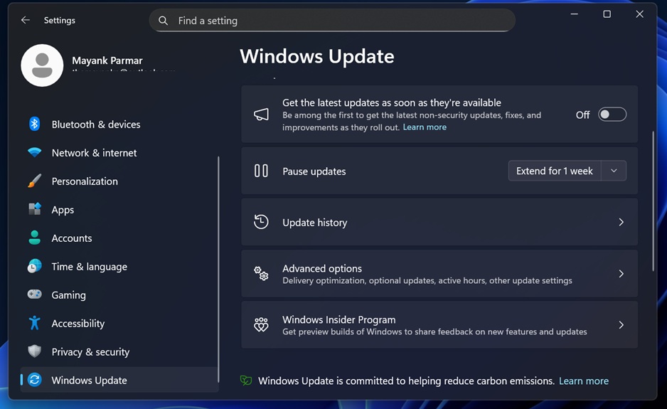
Task: Click the main content vertical scrollbar
Action: (x=653, y=199)
